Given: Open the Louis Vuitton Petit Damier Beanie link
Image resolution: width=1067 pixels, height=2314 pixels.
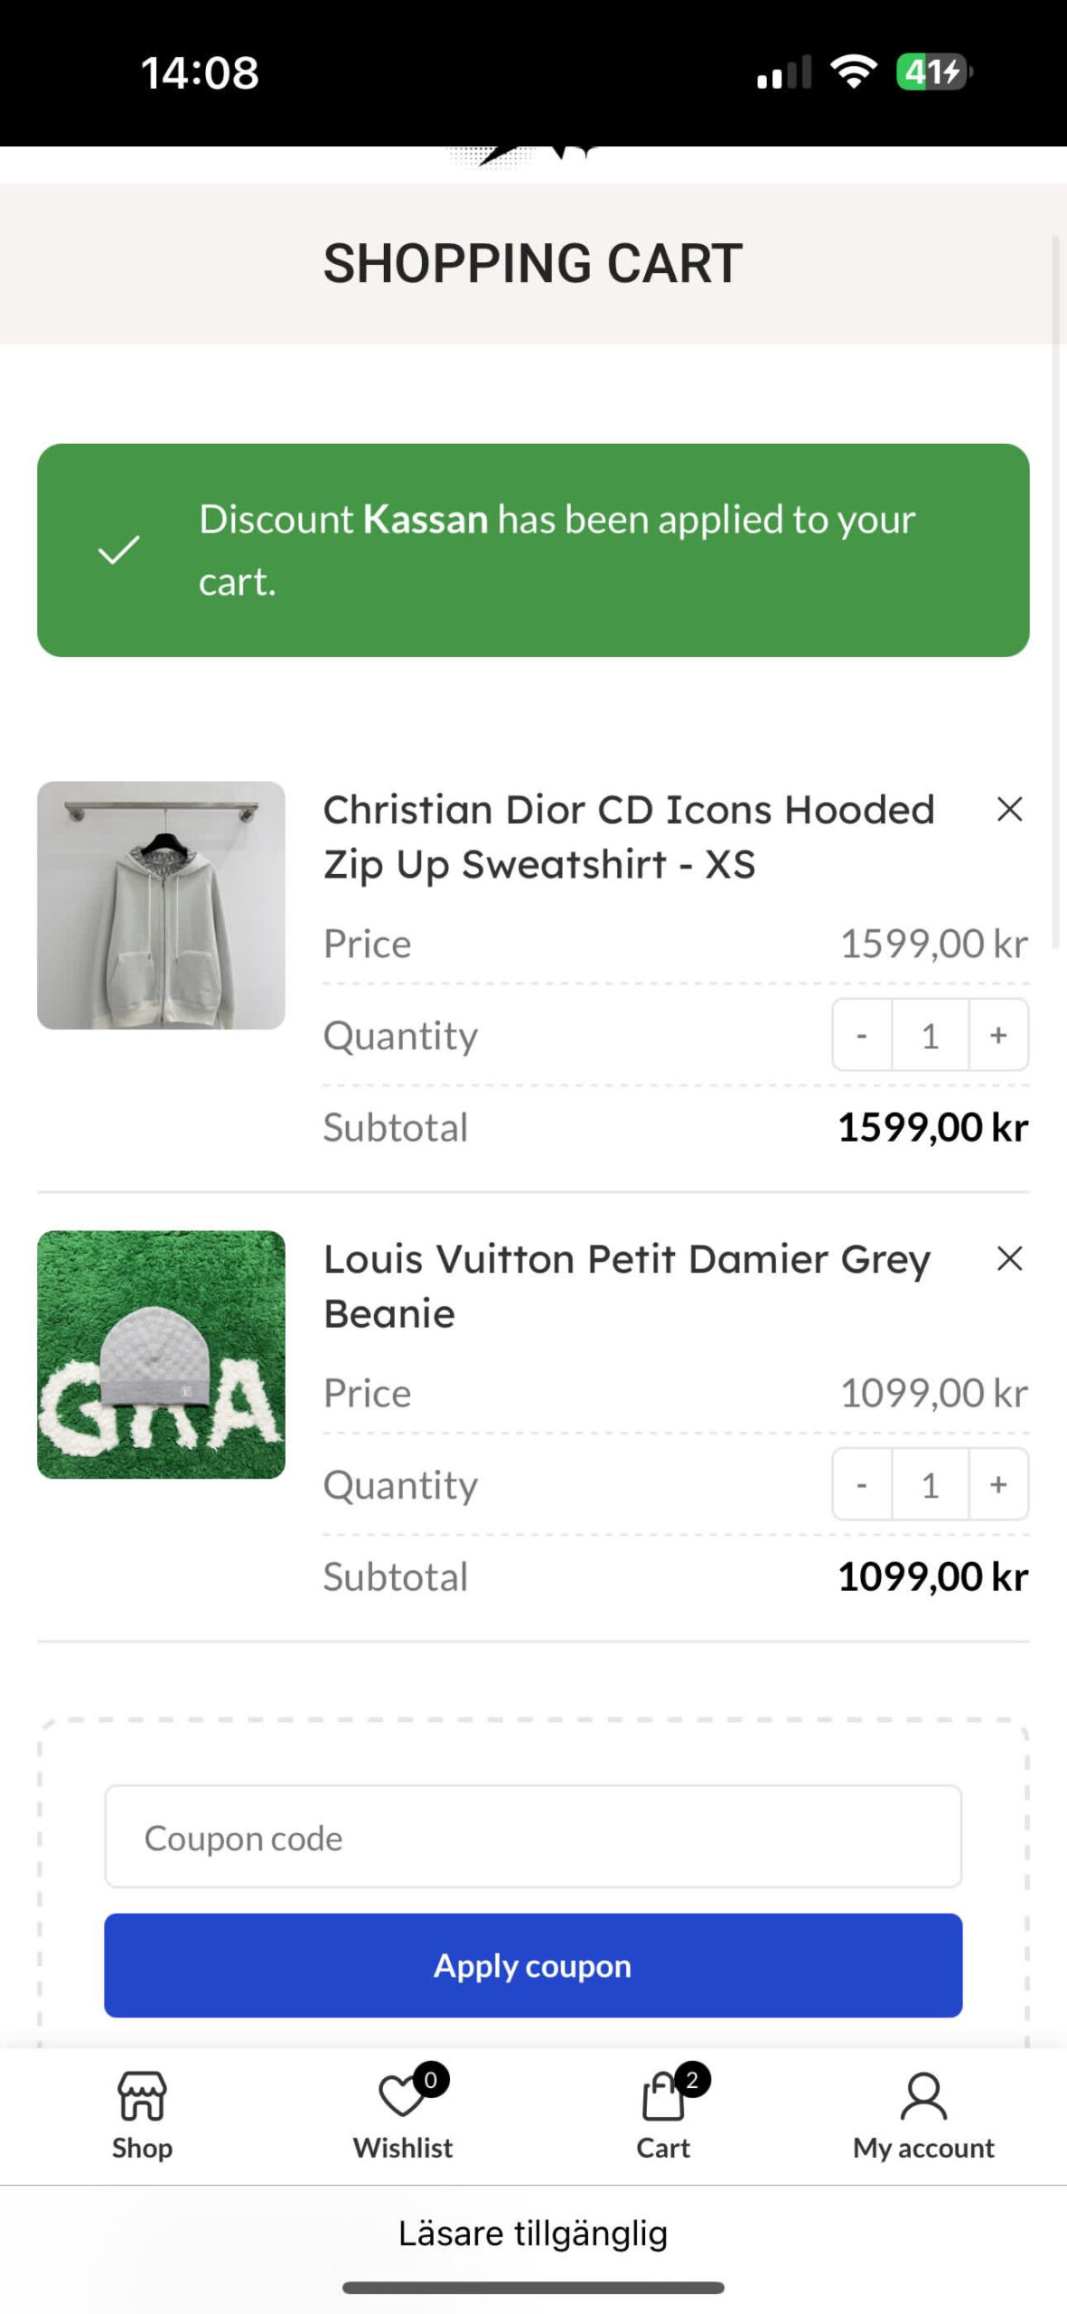Looking at the screenshot, I should tap(627, 1285).
